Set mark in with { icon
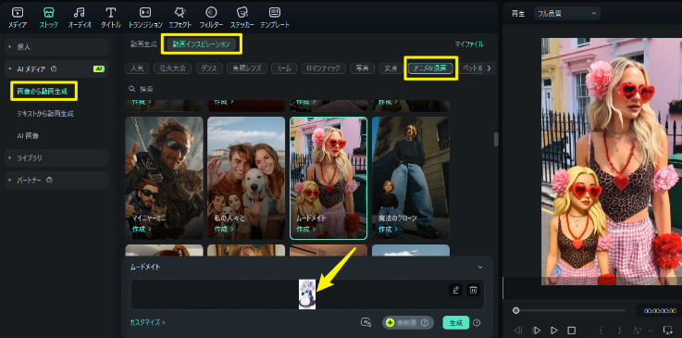This screenshot has height=338, width=682. point(601,331)
